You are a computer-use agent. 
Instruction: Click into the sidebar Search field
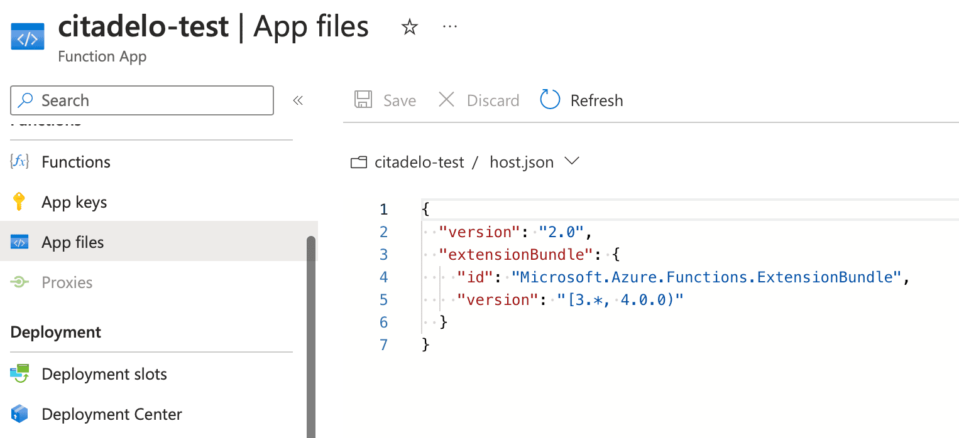point(151,100)
